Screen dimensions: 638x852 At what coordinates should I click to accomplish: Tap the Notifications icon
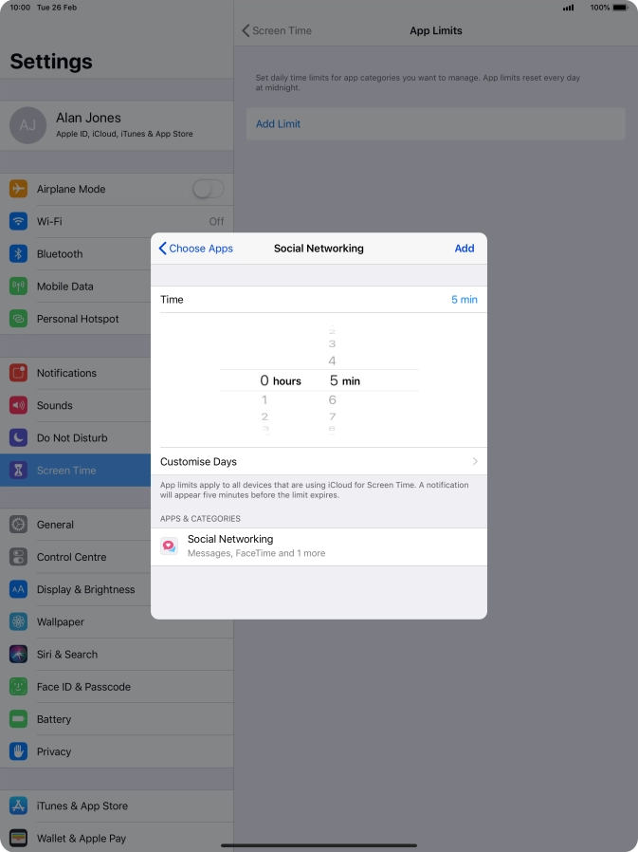coord(18,373)
